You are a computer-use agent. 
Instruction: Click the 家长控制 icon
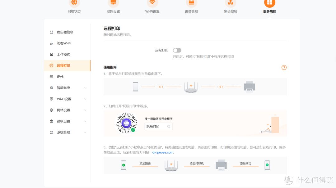231,3
